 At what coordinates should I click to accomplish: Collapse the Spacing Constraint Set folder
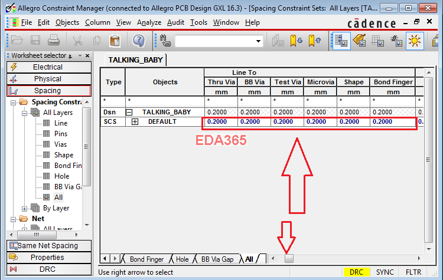(x=13, y=103)
